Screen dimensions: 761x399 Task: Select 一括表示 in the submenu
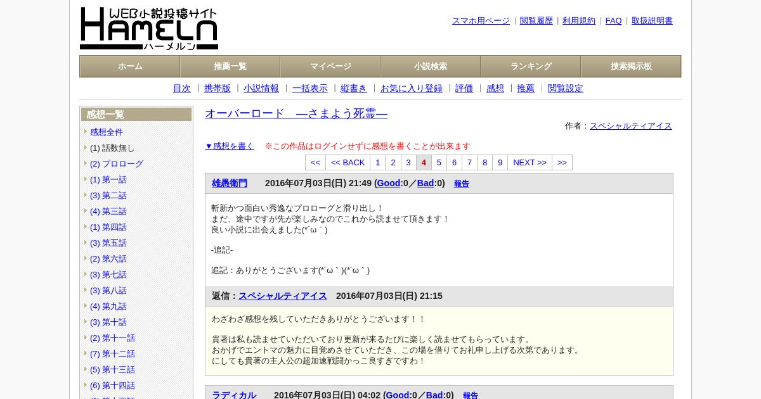[310, 89]
